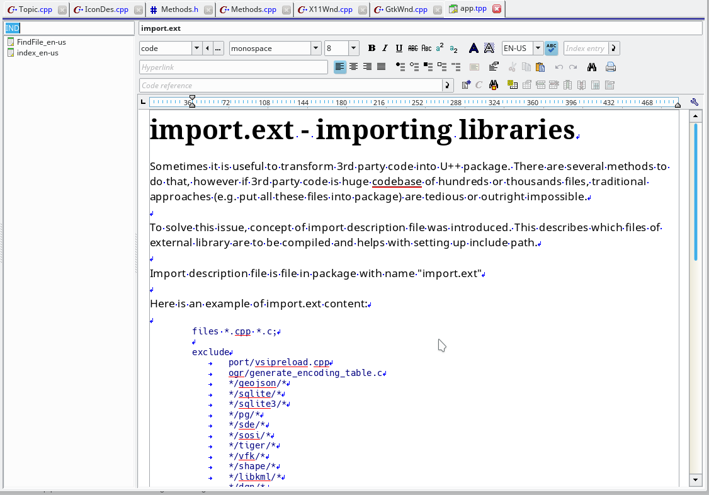Toggle bold formatting
The height and width of the screenshot is (495, 709).
pos(372,48)
